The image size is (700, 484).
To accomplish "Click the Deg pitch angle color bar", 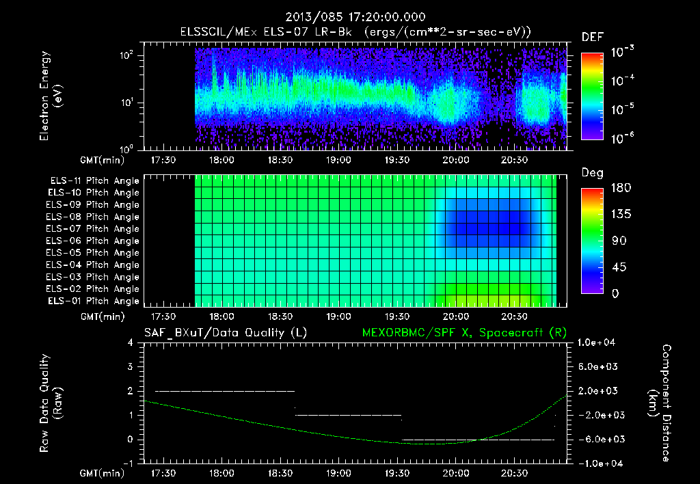I will 592,241.
